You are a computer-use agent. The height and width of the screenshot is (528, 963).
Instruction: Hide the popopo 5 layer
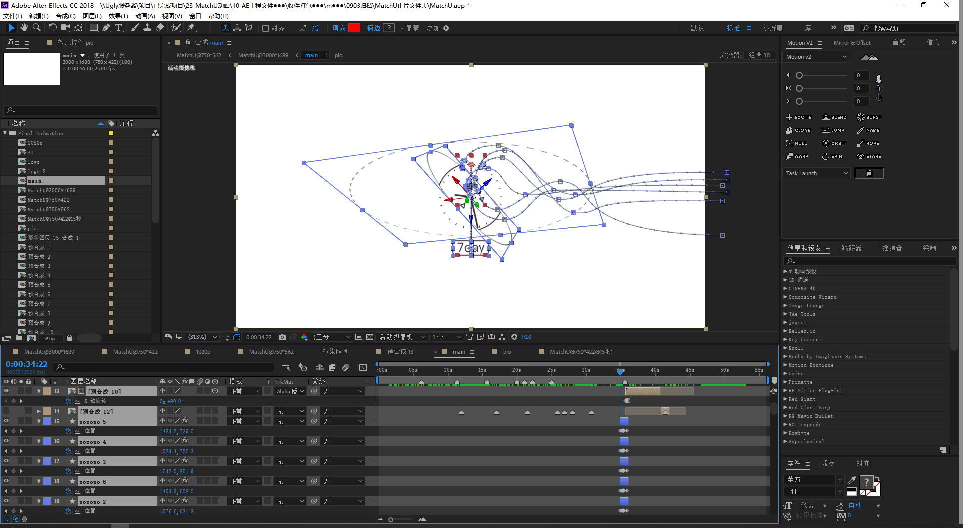(x=6, y=421)
